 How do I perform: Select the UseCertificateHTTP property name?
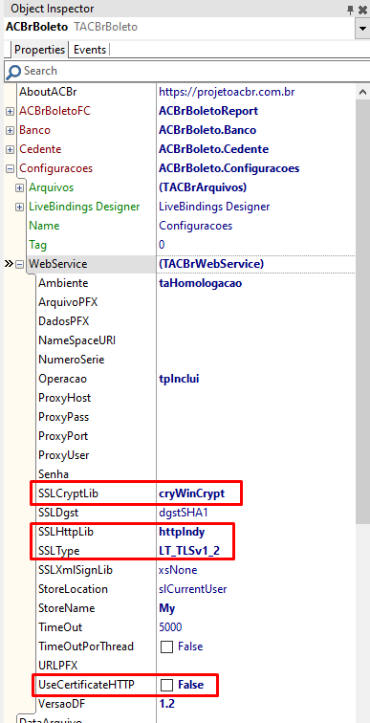point(86,685)
